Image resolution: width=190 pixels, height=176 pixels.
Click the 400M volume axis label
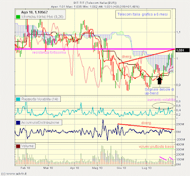click(180, 145)
